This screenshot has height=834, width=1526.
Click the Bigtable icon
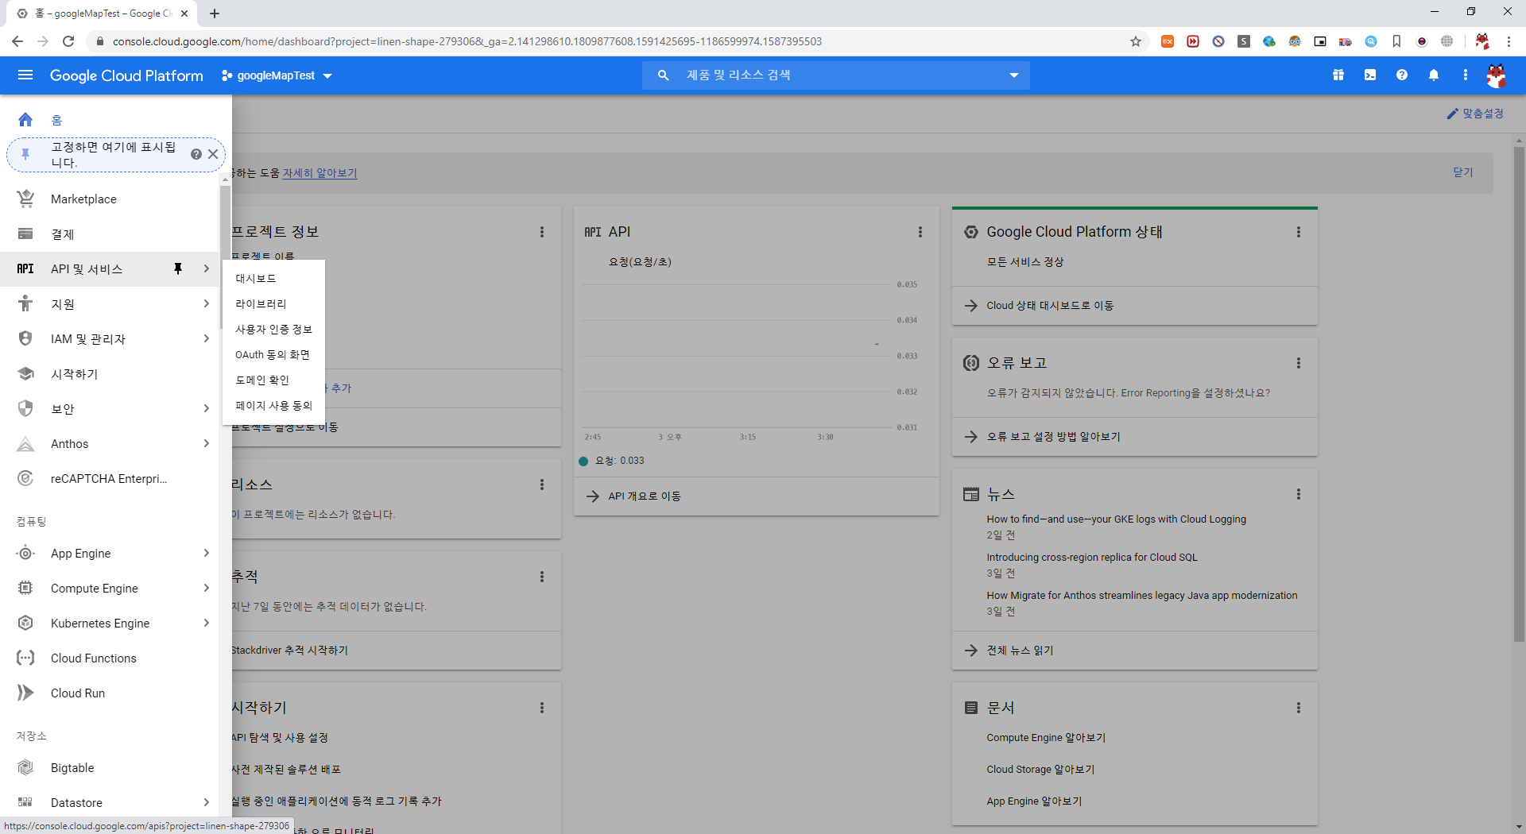coord(25,768)
